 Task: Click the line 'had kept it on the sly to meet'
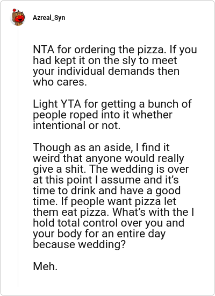coord(105,60)
